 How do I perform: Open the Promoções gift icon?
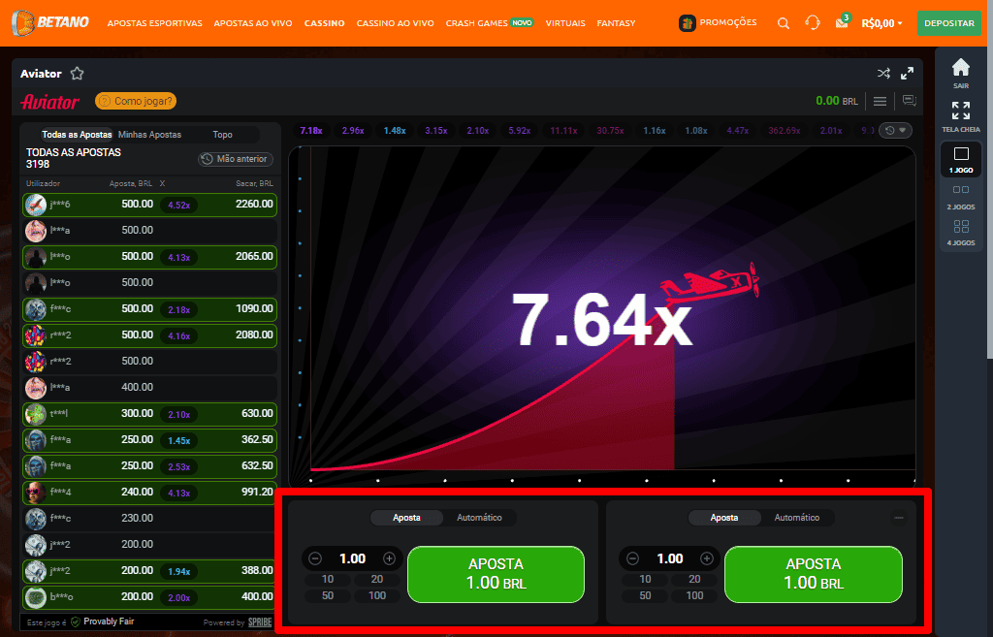(x=688, y=23)
